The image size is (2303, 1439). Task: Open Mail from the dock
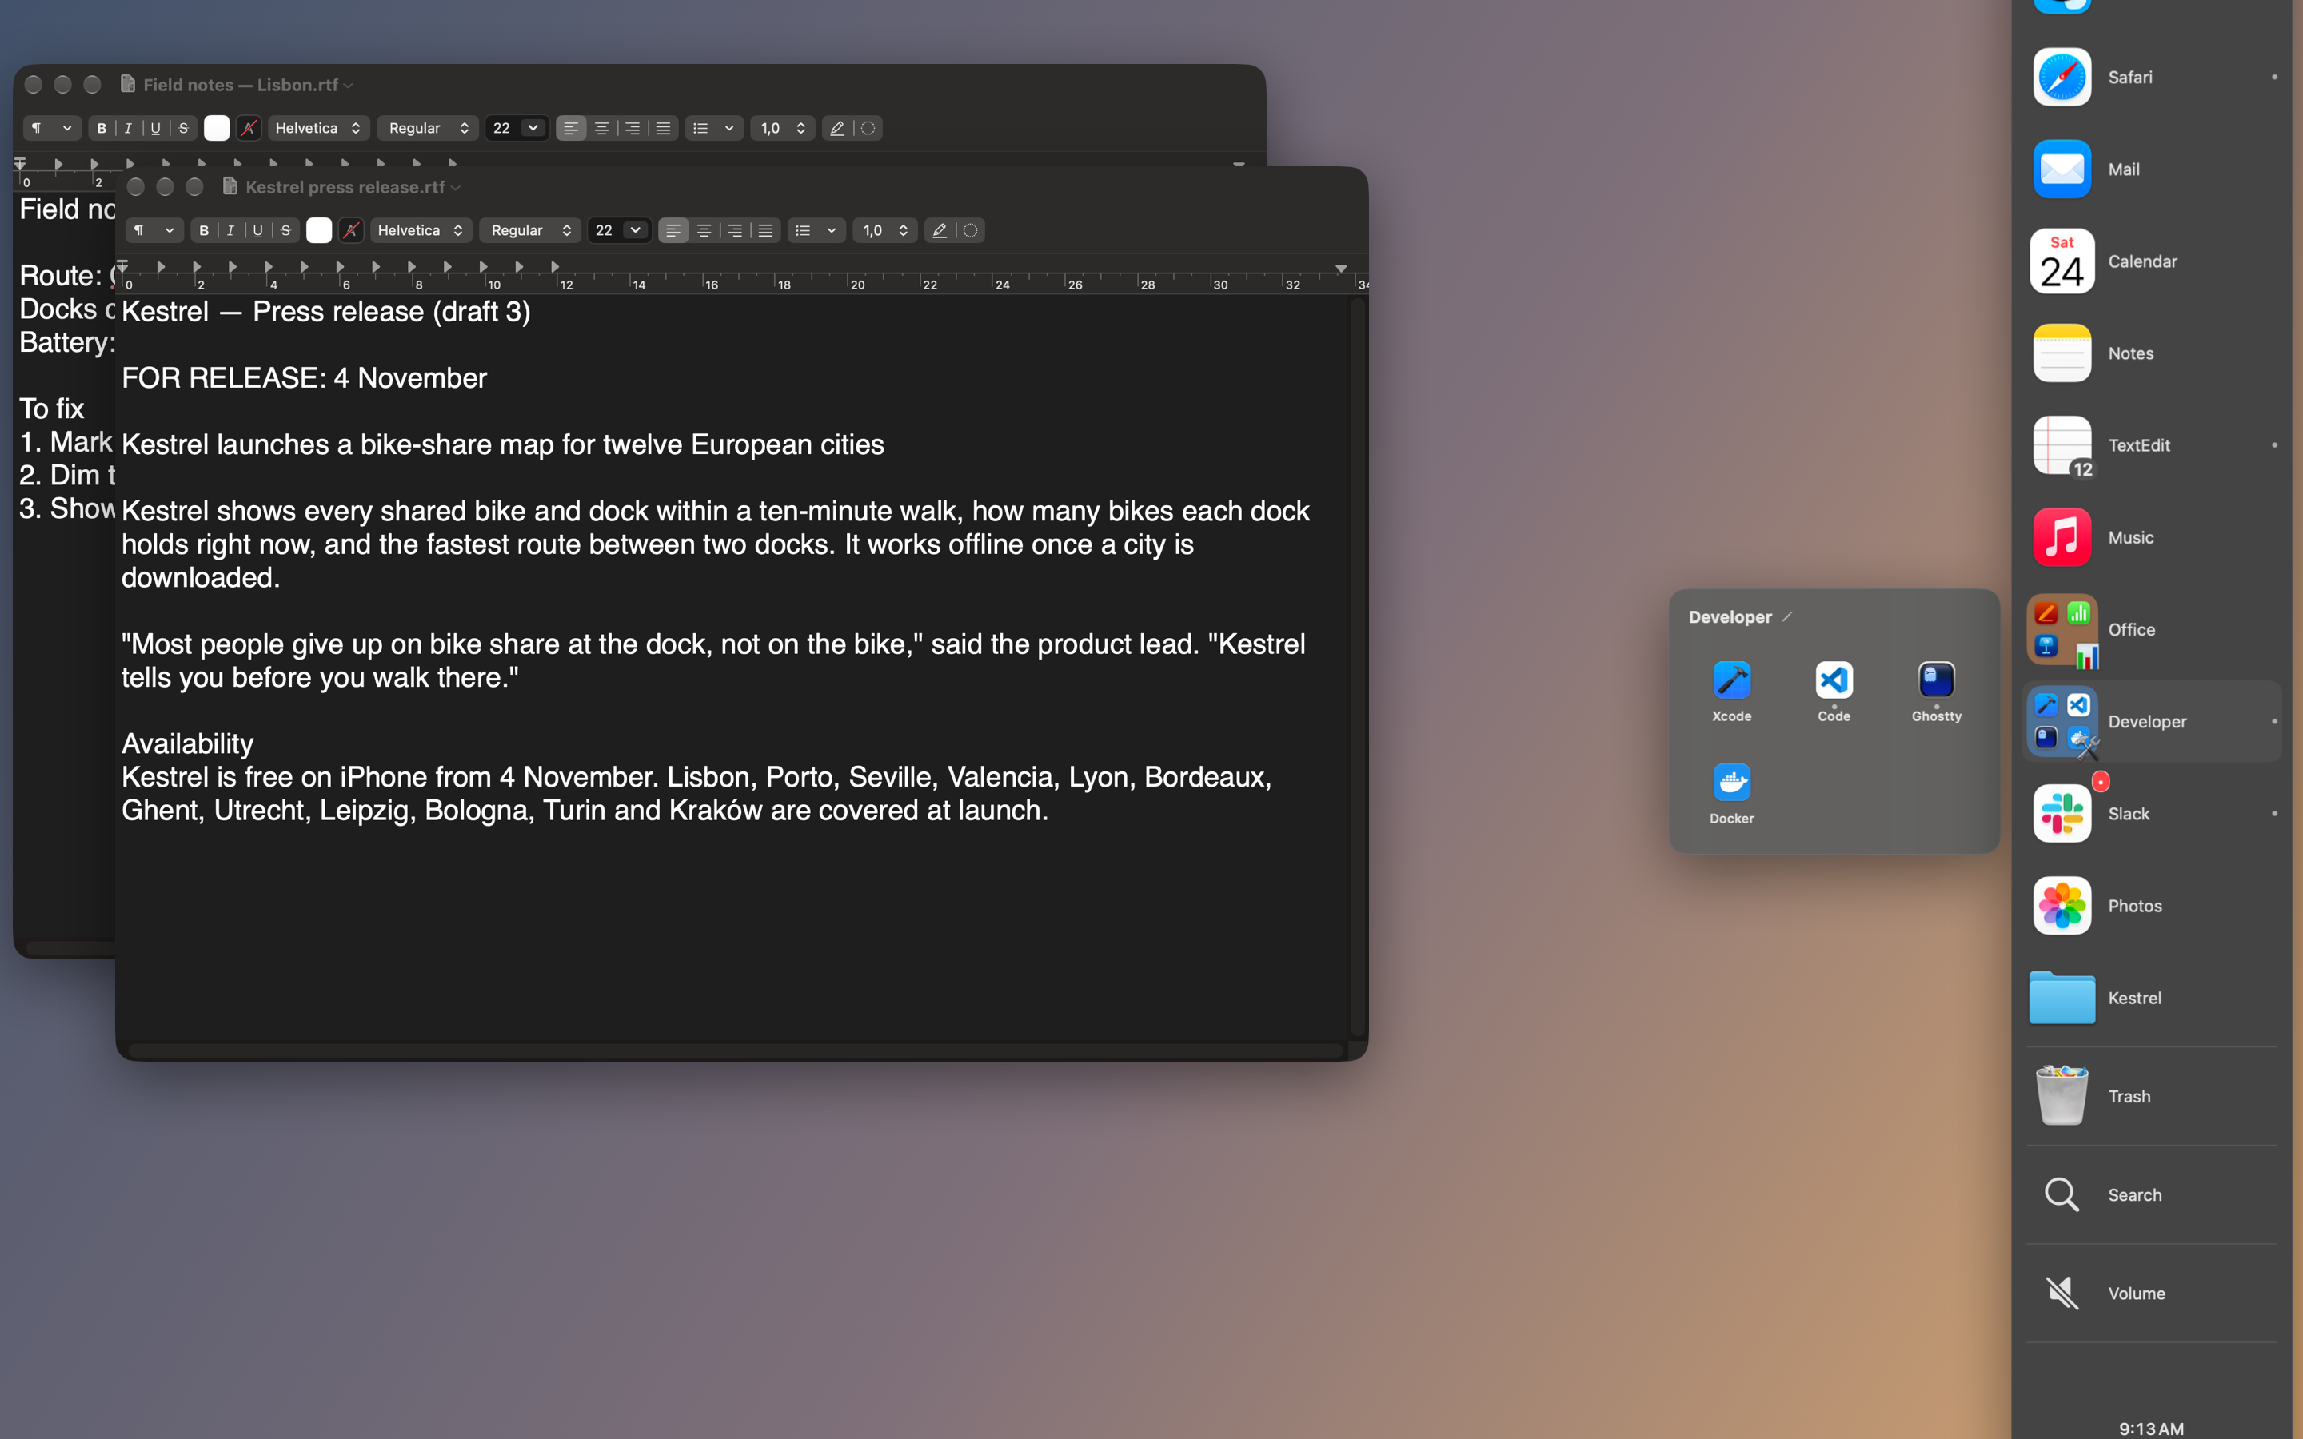[2151, 169]
